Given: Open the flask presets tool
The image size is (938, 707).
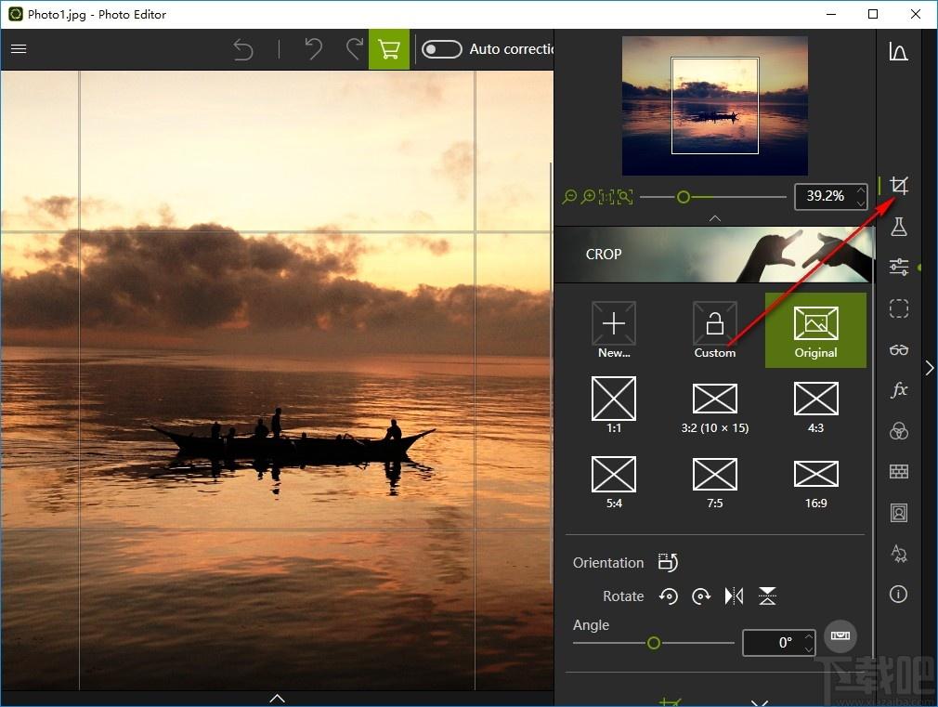Looking at the screenshot, I should [x=898, y=227].
